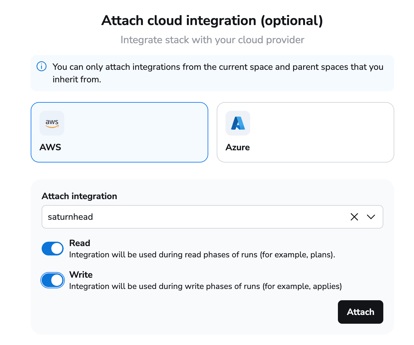Expand the Attach integration dropdown arrow
The height and width of the screenshot is (345, 414).
(371, 217)
